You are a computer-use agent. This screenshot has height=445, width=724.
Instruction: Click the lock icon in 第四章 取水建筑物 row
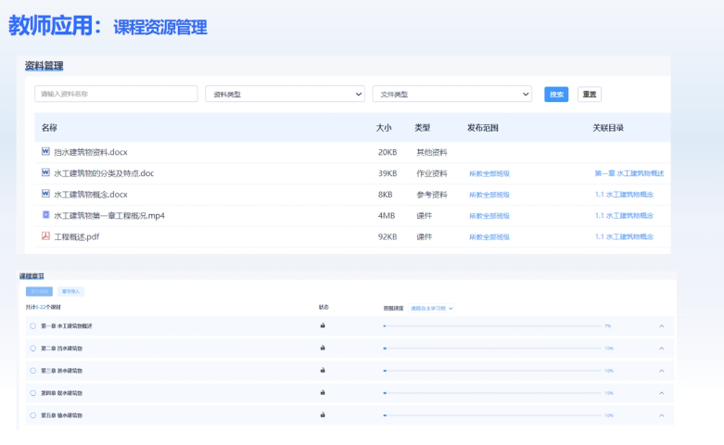click(x=323, y=393)
